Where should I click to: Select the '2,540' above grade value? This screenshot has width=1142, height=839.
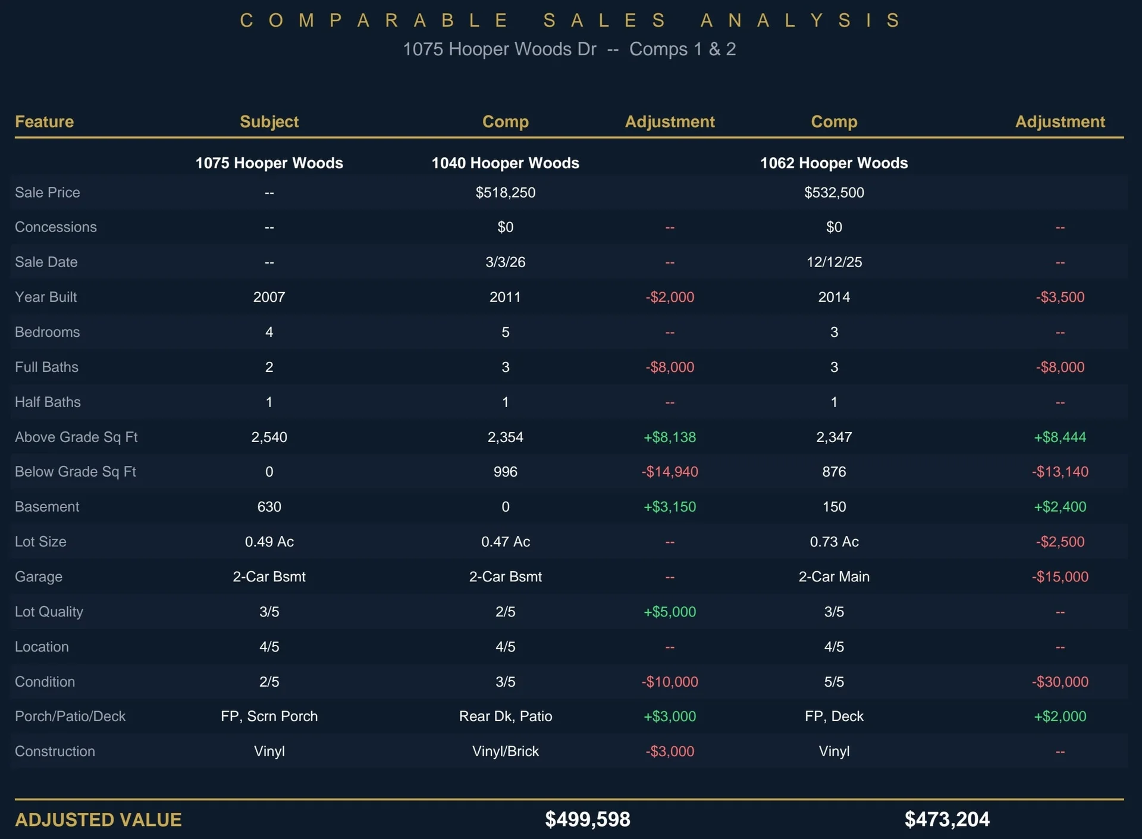point(269,437)
